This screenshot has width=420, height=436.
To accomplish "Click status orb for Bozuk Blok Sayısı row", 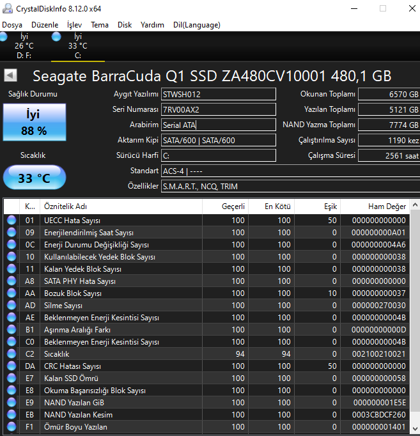I will point(12,293).
